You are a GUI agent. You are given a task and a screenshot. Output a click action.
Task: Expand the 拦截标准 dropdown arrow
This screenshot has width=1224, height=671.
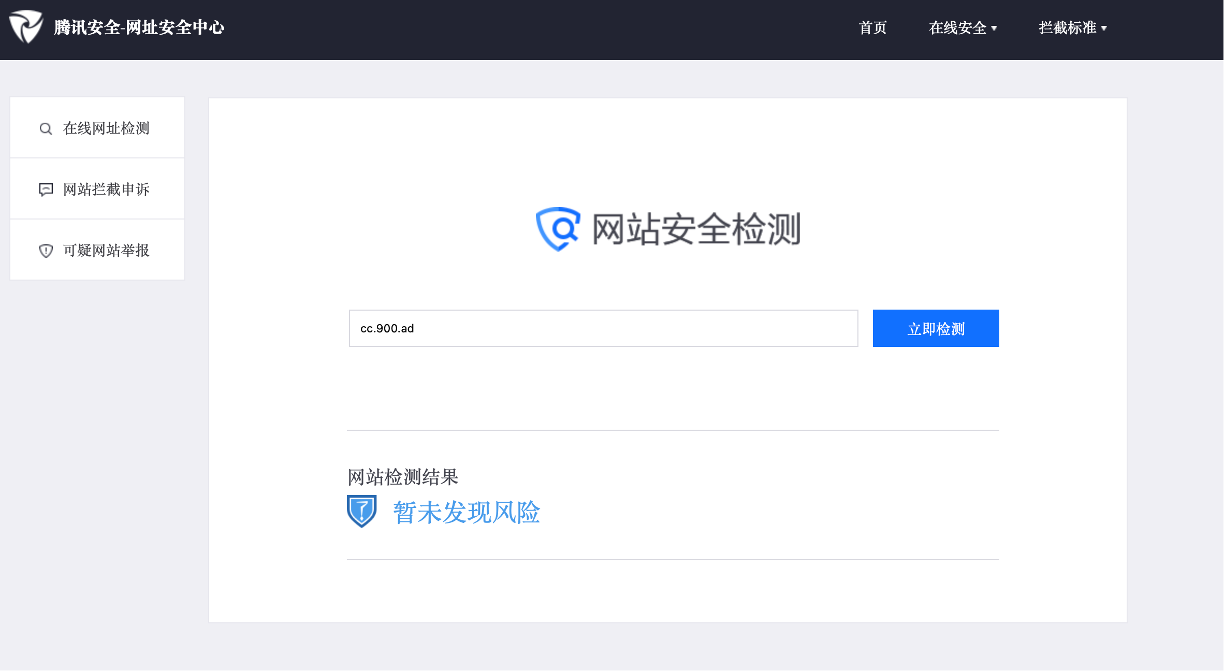[x=1104, y=28]
